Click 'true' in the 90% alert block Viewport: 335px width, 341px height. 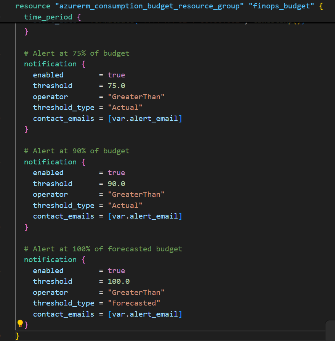[116, 173]
